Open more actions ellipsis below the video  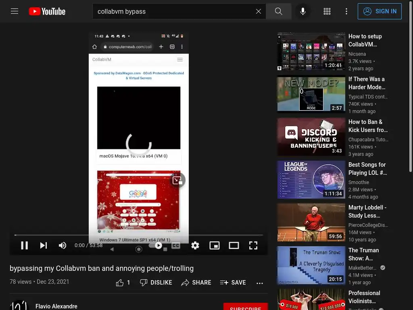[260, 283]
